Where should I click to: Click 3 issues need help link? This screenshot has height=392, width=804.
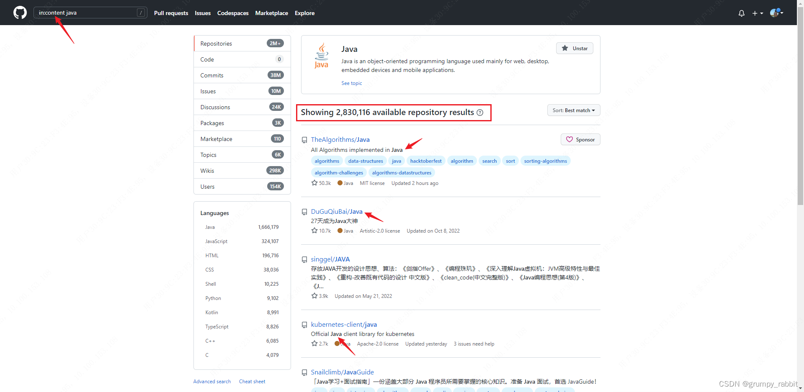474,344
